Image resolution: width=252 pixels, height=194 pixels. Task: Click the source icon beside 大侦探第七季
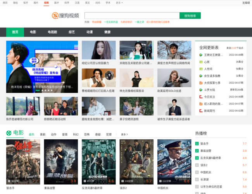(x=200, y=83)
